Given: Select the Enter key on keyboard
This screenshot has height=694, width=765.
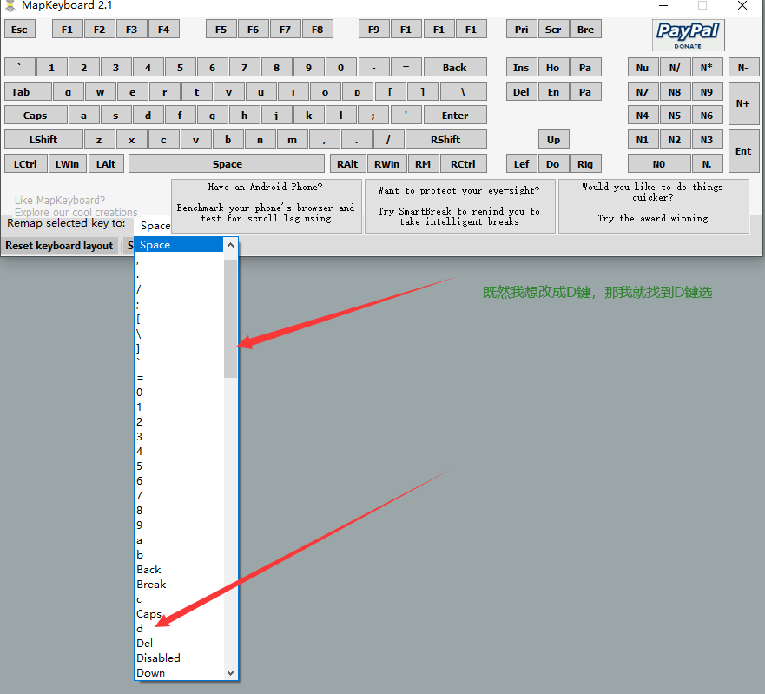Looking at the screenshot, I should click(x=454, y=116).
